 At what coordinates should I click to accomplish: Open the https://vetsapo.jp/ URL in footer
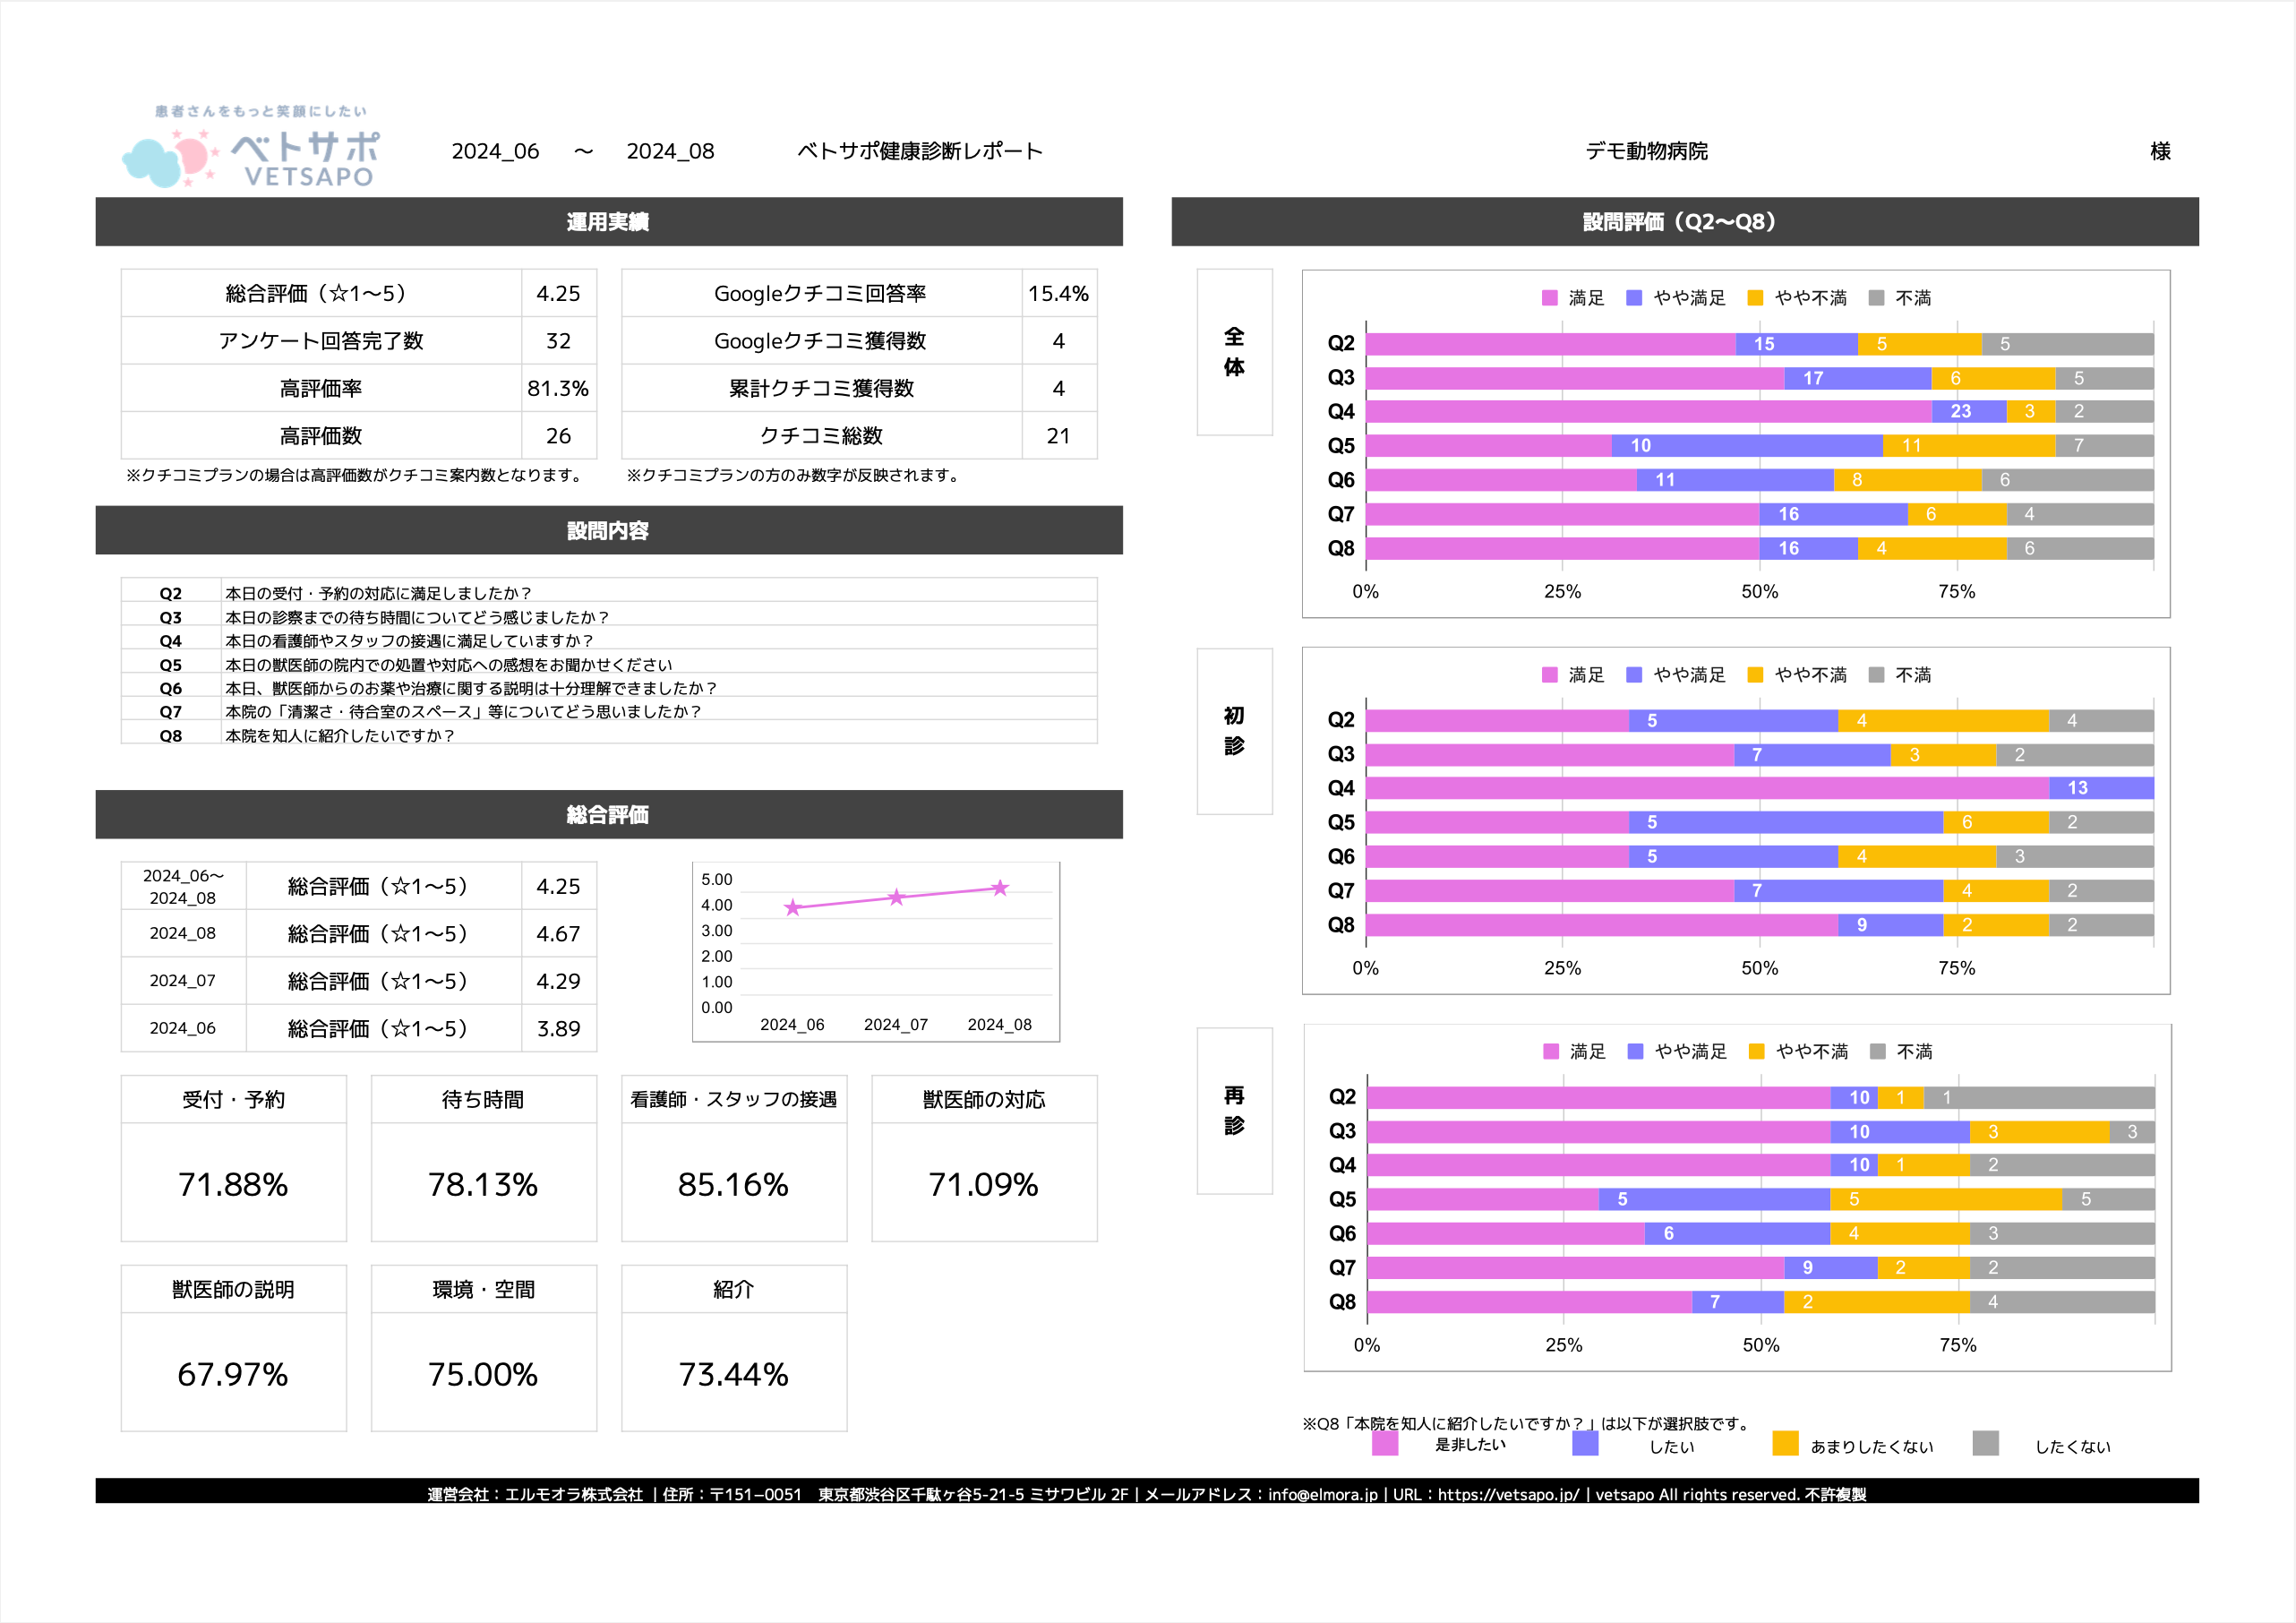coord(1508,1494)
